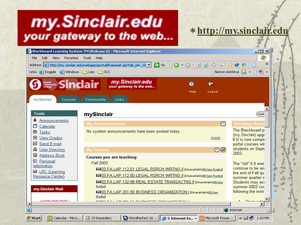Viewport: 301px width, 225px height.
Task: Click the mail envelope tray icon
Action: point(246,218)
